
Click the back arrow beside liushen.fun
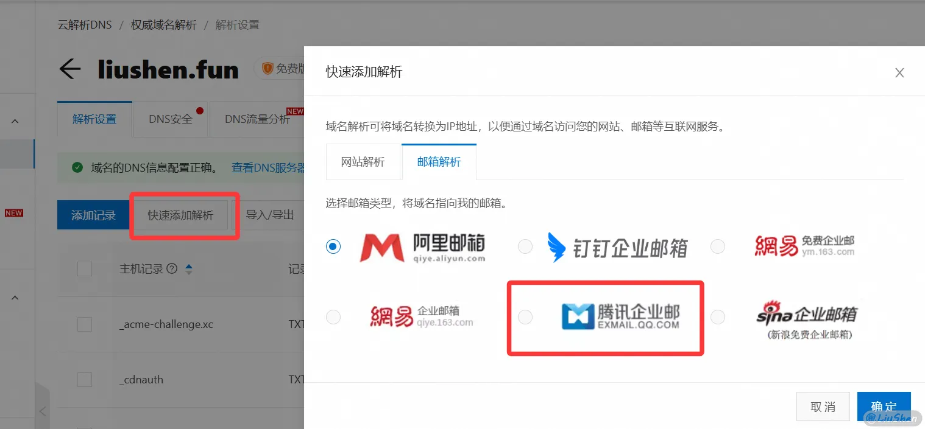coord(69,69)
